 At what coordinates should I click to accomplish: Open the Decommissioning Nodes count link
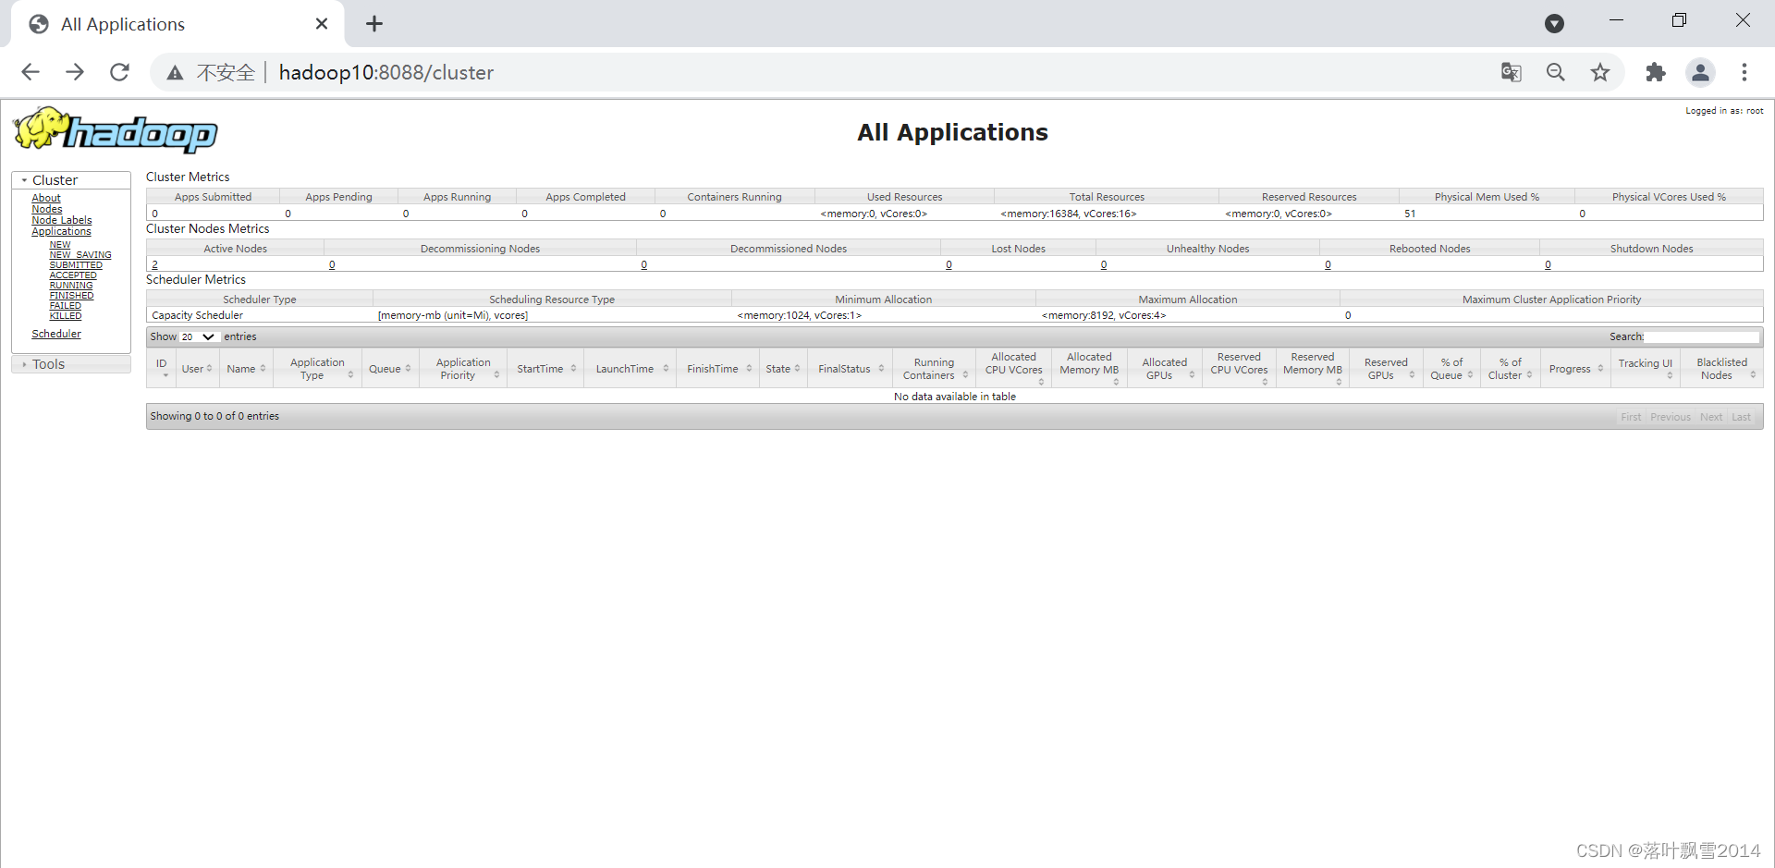[332, 264]
